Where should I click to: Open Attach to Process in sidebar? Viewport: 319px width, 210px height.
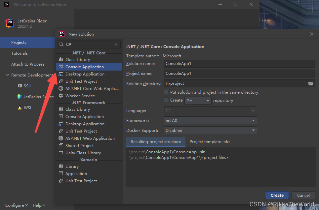(x=27, y=64)
